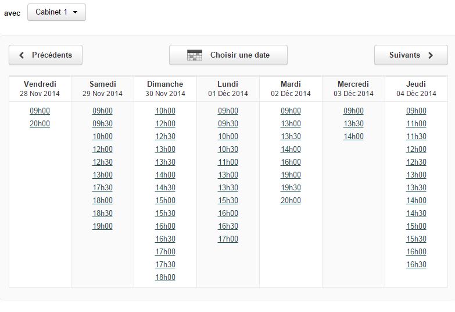The image size is (455, 312).
Task: Open the Cabinet 1 dropdown
Action: click(x=56, y=12)
